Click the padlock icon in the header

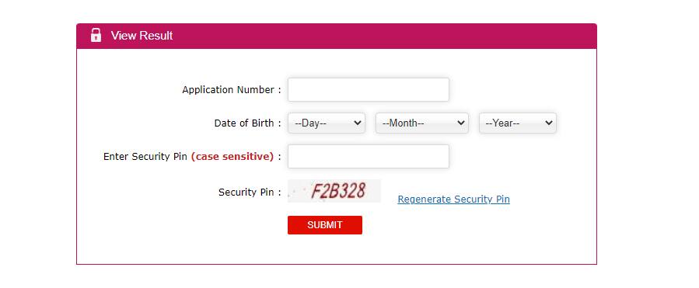96,35
